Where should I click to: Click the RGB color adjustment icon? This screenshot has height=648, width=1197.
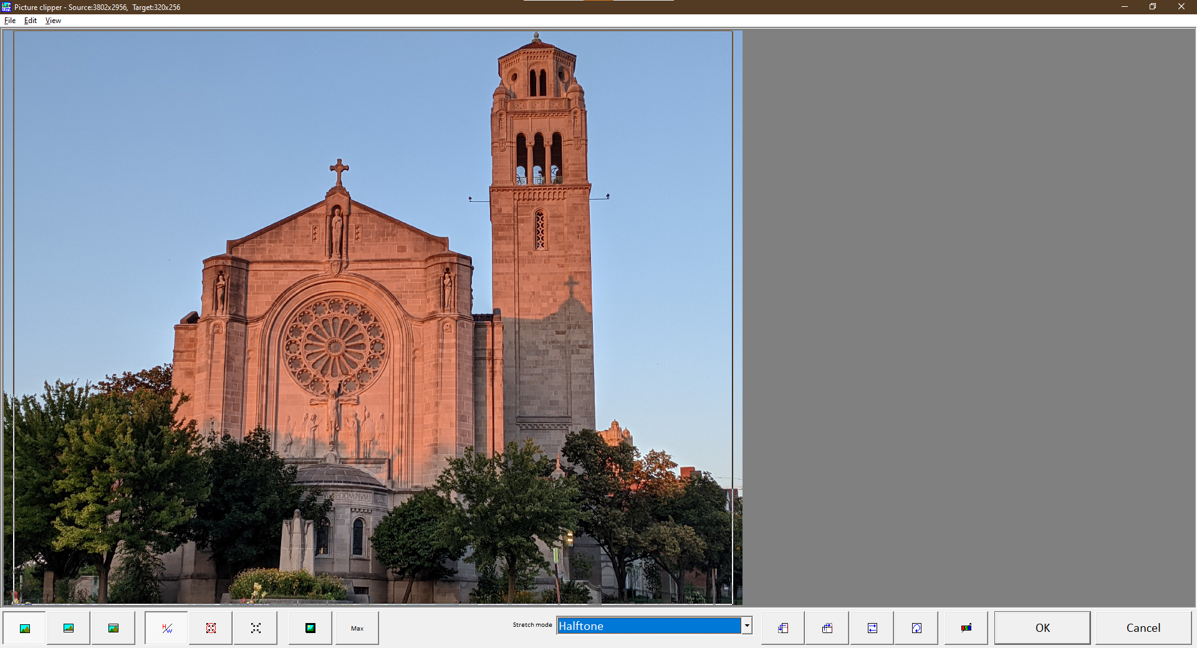pos(966,628)
